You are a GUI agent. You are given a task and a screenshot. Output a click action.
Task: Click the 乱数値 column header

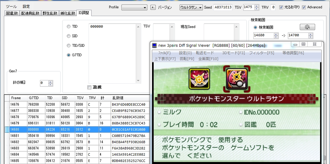point(130,98)
